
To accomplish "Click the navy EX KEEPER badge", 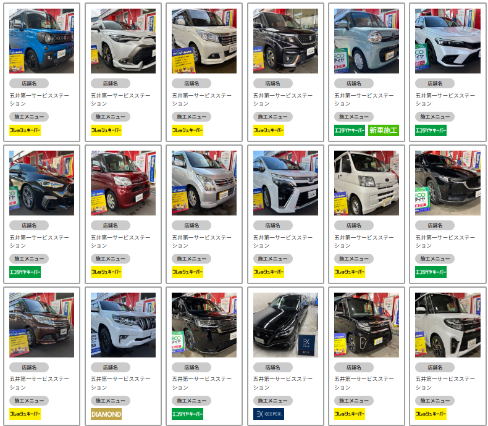I will tap(269, 414).
